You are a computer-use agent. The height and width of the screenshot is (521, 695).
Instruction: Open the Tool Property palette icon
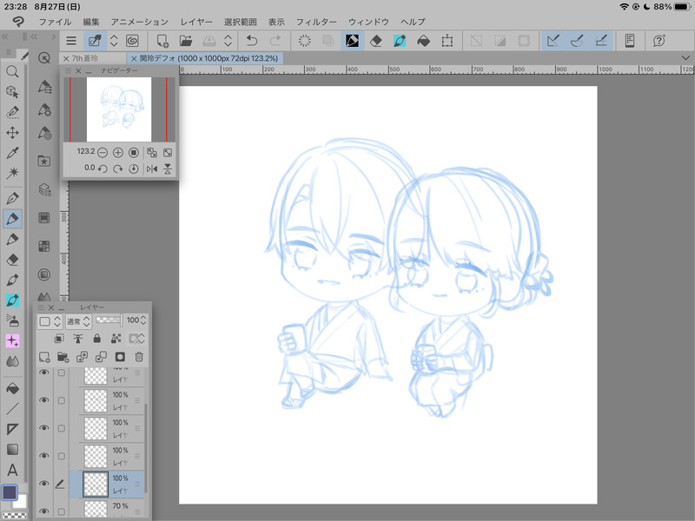click(44, 109)
